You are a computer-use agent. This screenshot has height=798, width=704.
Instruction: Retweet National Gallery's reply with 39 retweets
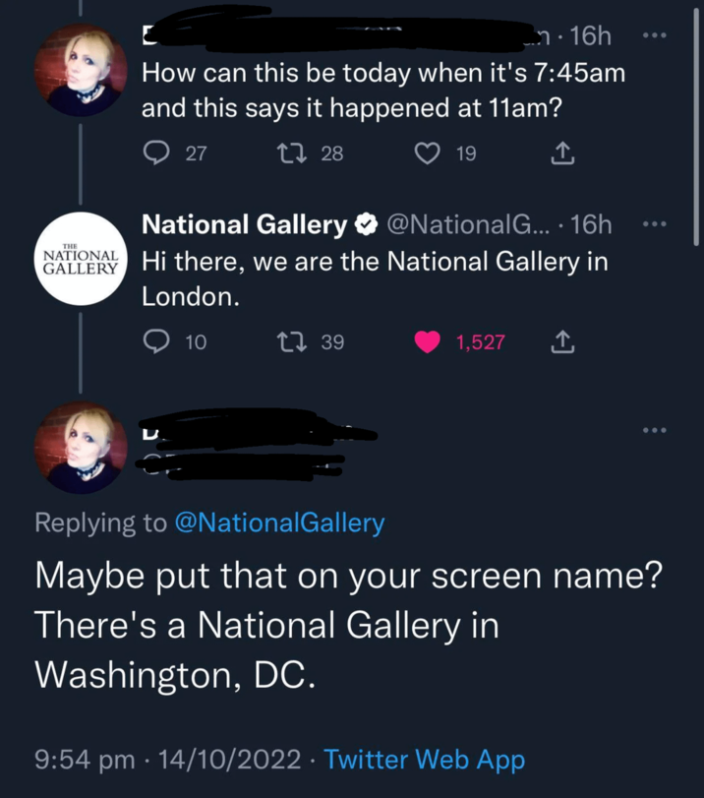[x=293, y=342]
